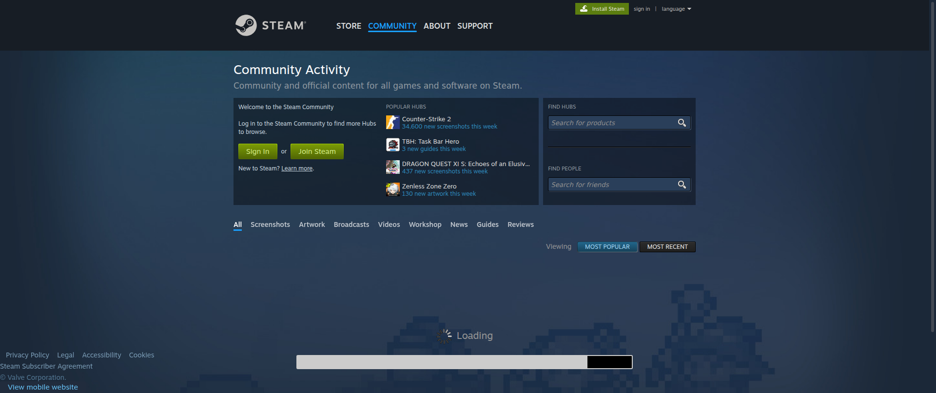
Task: Select the MOST RECENT view toggle
Action: [667, 247]
